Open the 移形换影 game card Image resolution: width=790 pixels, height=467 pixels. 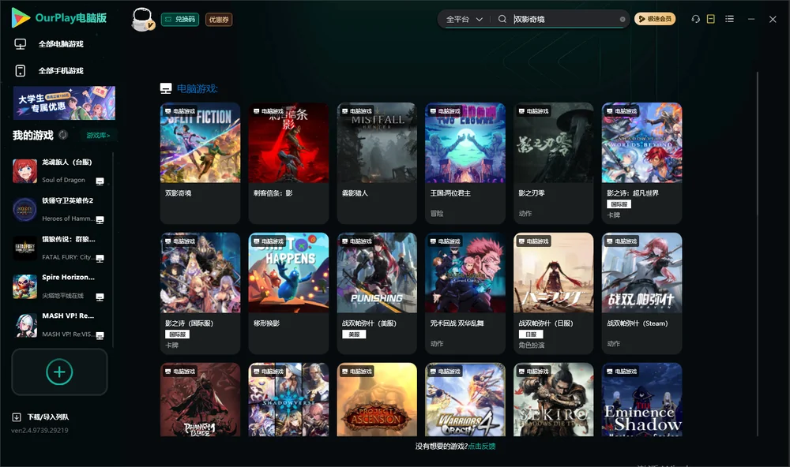(288, 293)
